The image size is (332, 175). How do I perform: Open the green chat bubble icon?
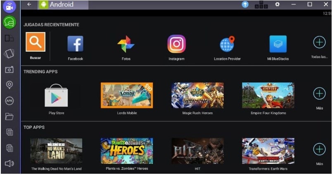click(x=9, y=22)
